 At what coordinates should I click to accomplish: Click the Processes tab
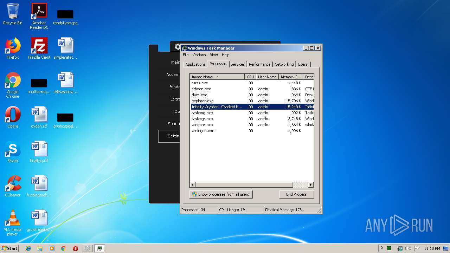218,64
